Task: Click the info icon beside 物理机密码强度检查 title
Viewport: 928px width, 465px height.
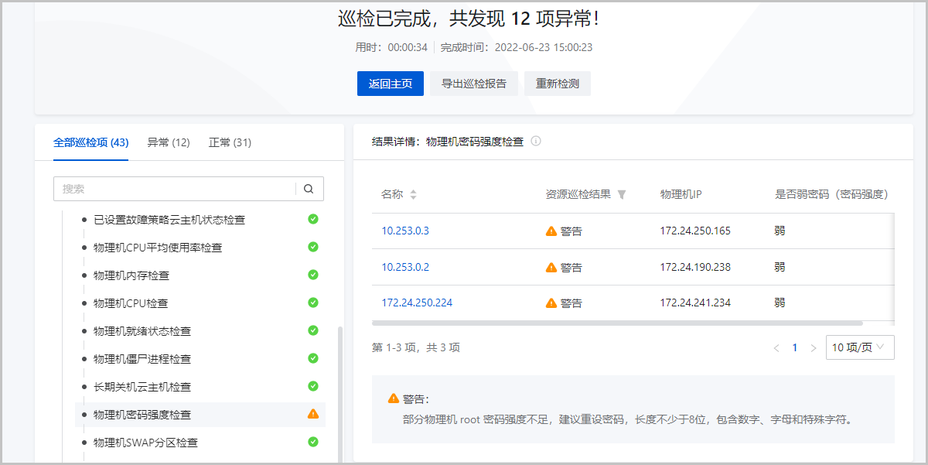Action: pyautogui.click(x=536, y=142)
